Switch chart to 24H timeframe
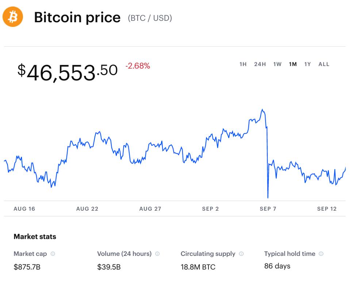Viewport: 350px width, 281px height. [x=260, y=64]
